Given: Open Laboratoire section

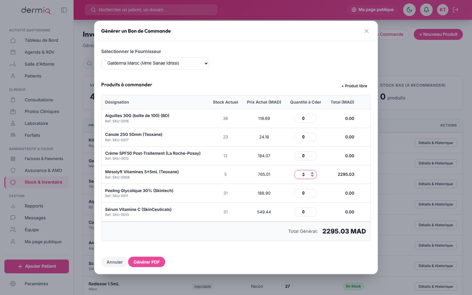Looking at the screenshot, I should (x=36, y=123).
